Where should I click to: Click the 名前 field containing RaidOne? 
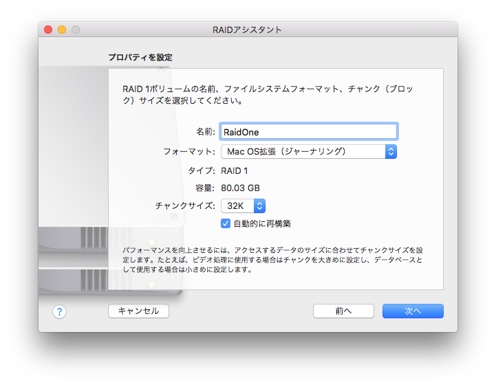point(309,132)
